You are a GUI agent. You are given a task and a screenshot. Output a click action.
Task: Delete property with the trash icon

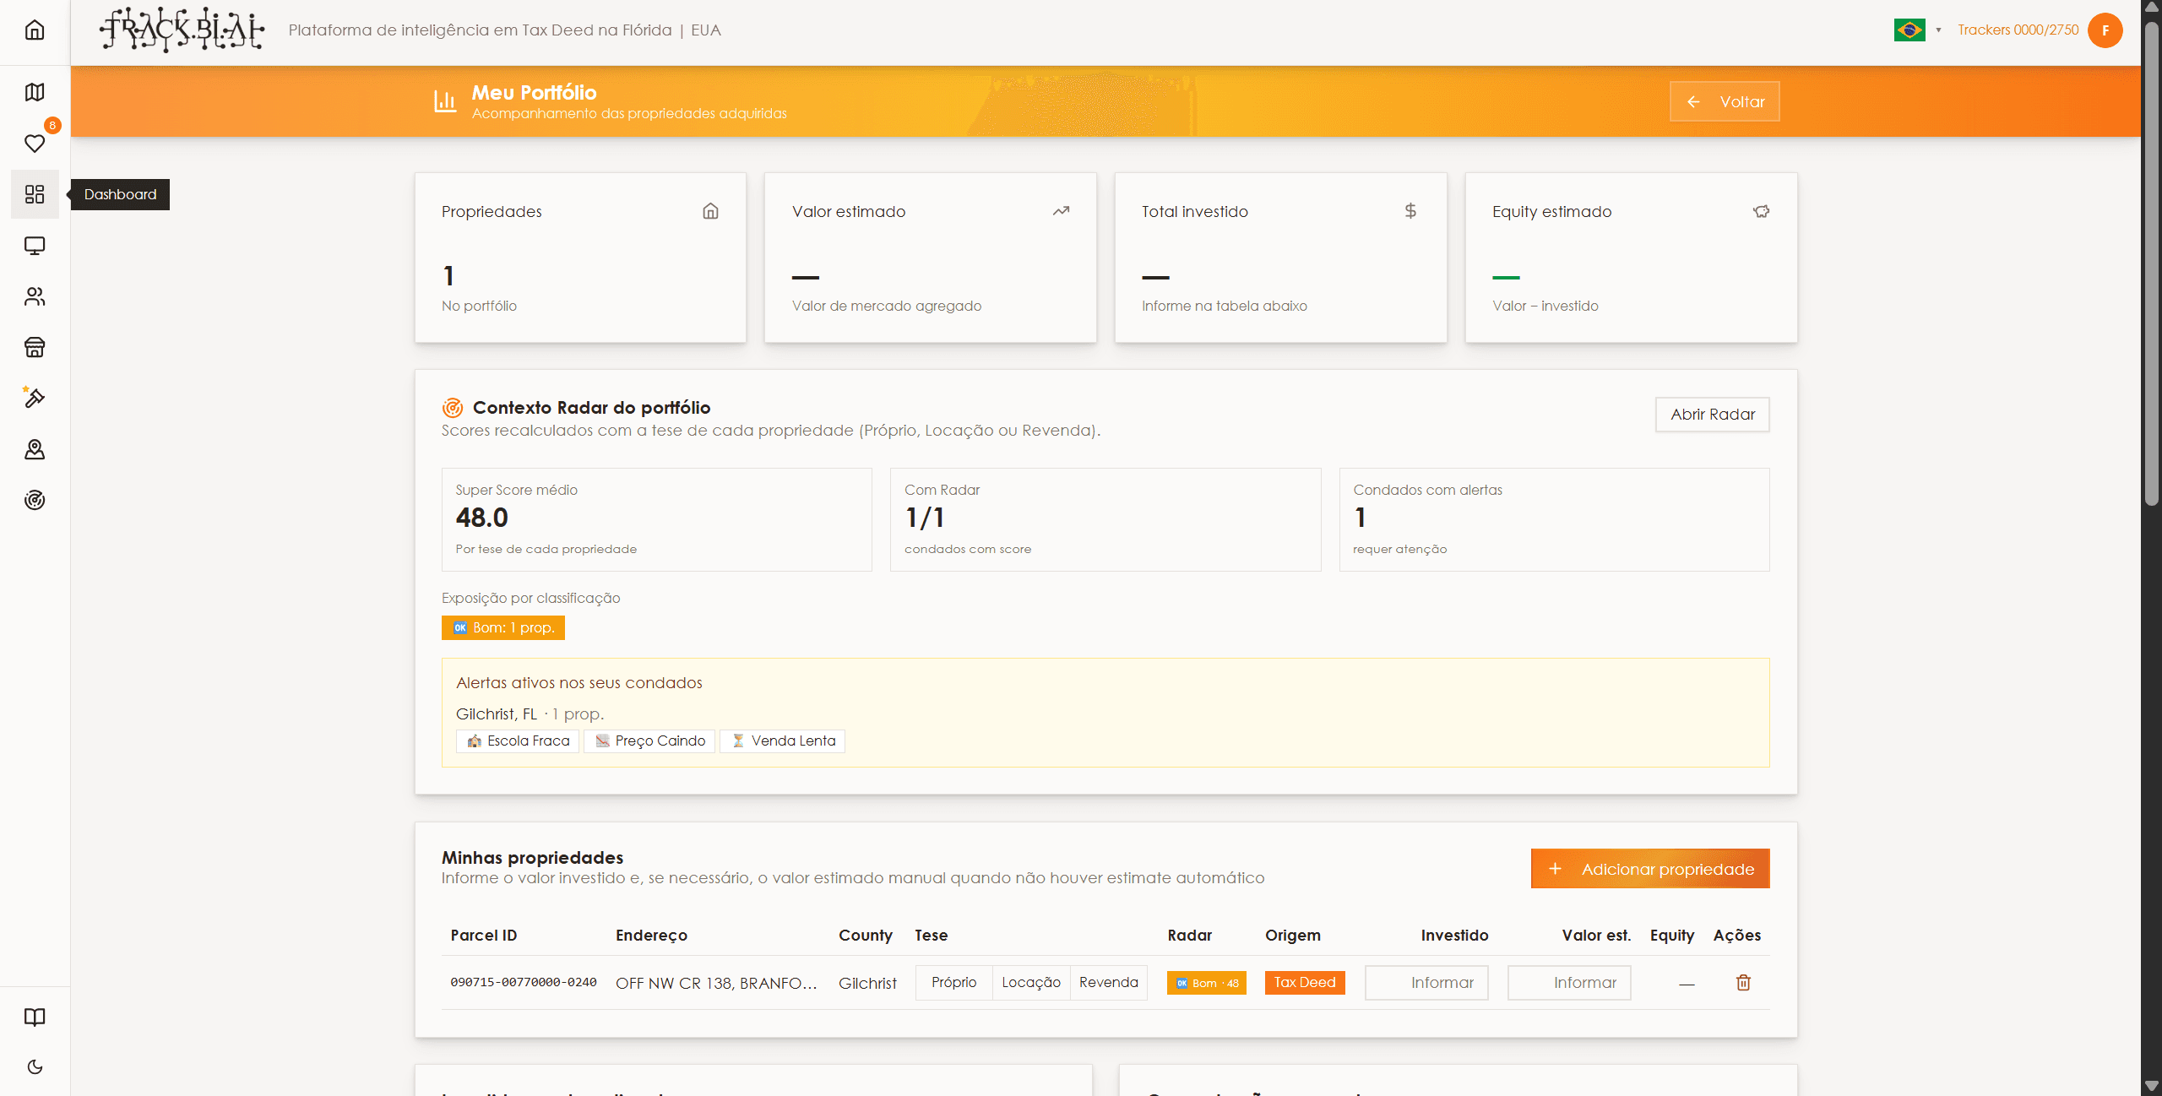(1743, 982)
